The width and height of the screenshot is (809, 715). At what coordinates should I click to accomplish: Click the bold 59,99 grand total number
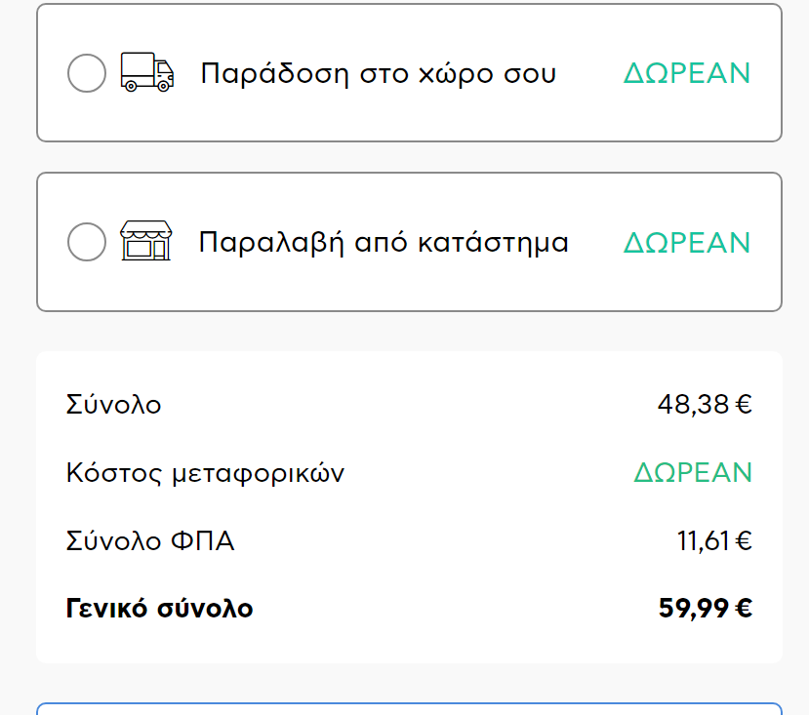(x=693, y=609)
